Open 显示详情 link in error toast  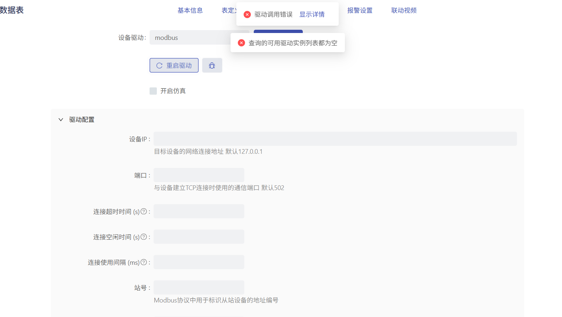click(x=312, y=15)
